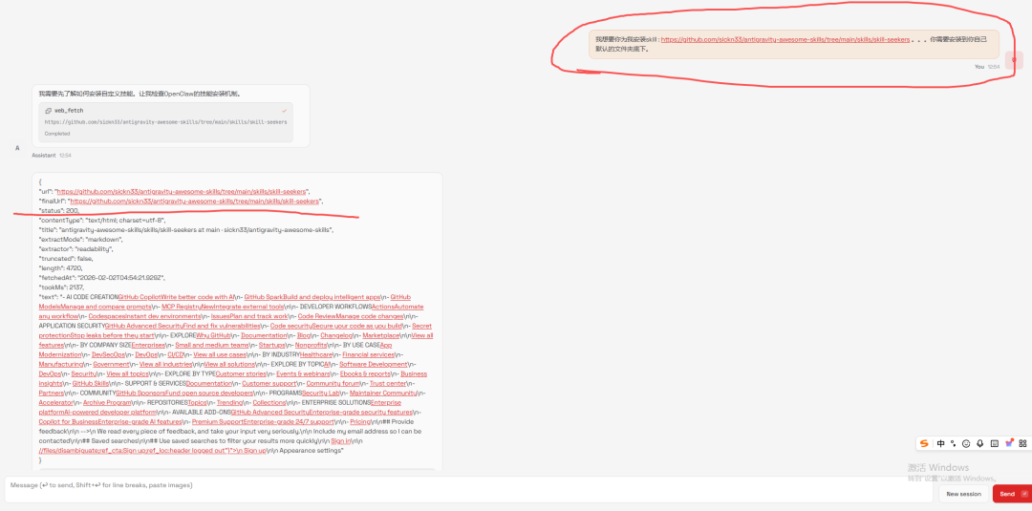
Task: Click the IME skin/assistant icon with red dot
Action: click(1009, 443)
